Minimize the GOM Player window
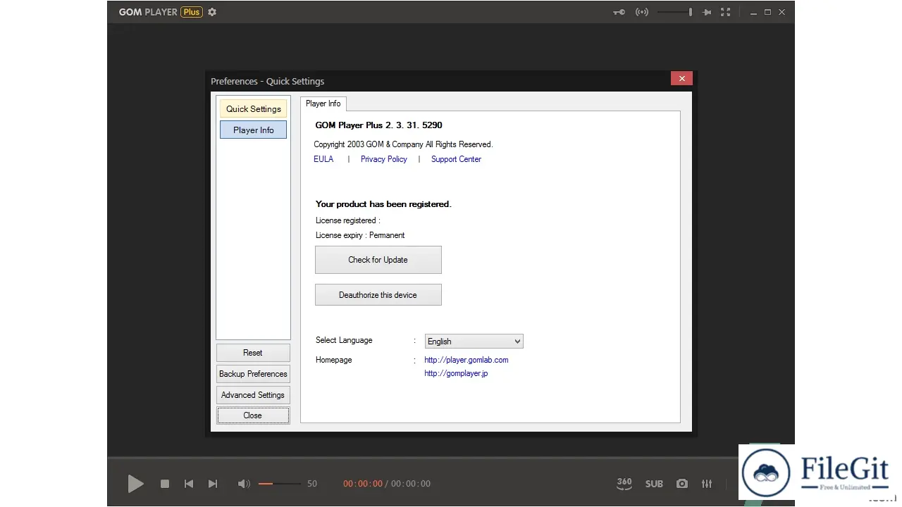Viewport: 902px width, 507px height. [x=754, y=12]
